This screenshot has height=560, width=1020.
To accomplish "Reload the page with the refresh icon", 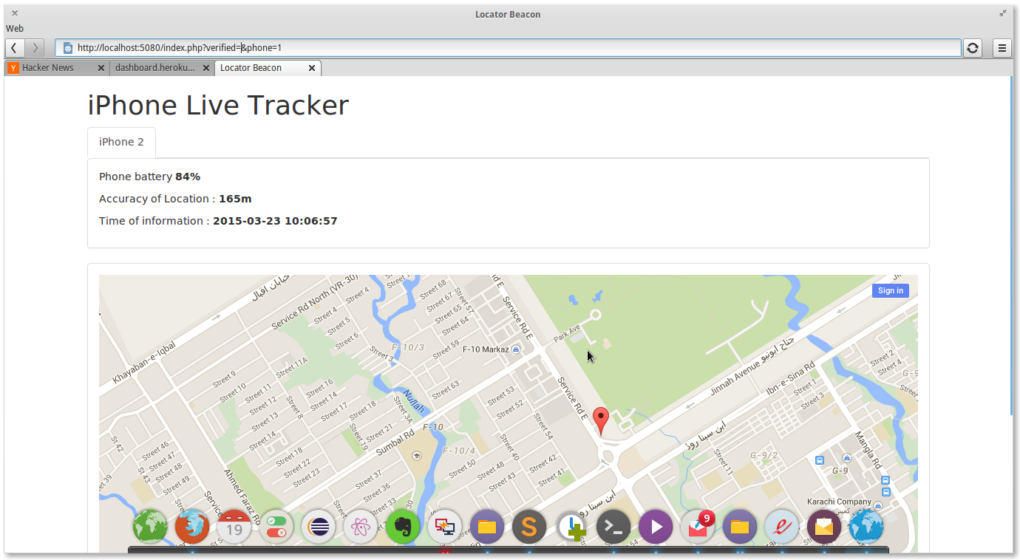I will 973,48.
